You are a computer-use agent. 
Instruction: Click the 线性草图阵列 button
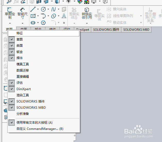point(120,16)
